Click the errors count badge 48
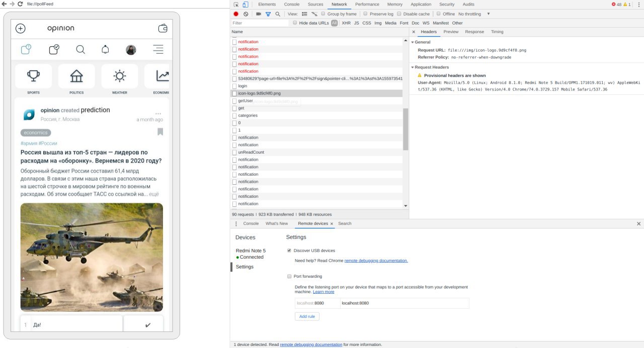This screenshot has width=644, height=348. [x=616, y=5]
